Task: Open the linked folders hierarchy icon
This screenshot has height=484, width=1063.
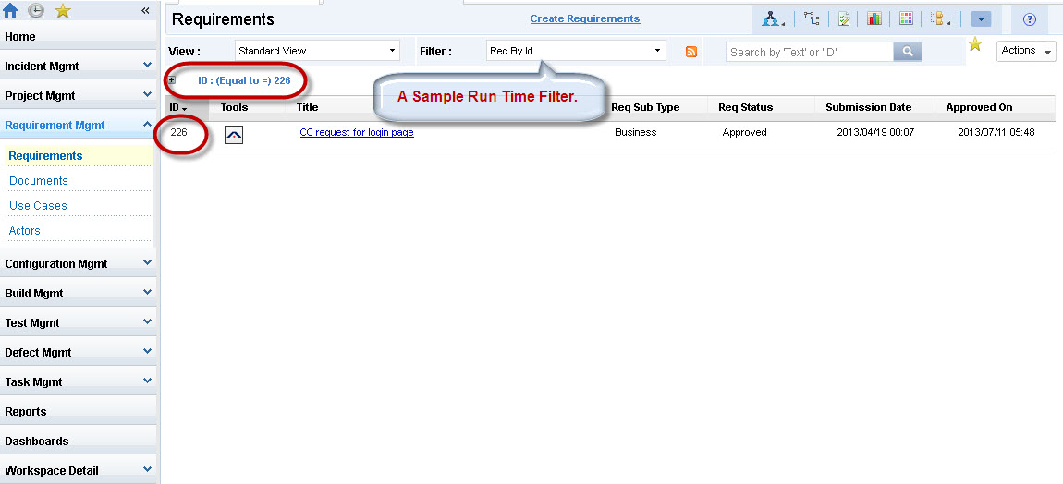Action: pos(940,19)
